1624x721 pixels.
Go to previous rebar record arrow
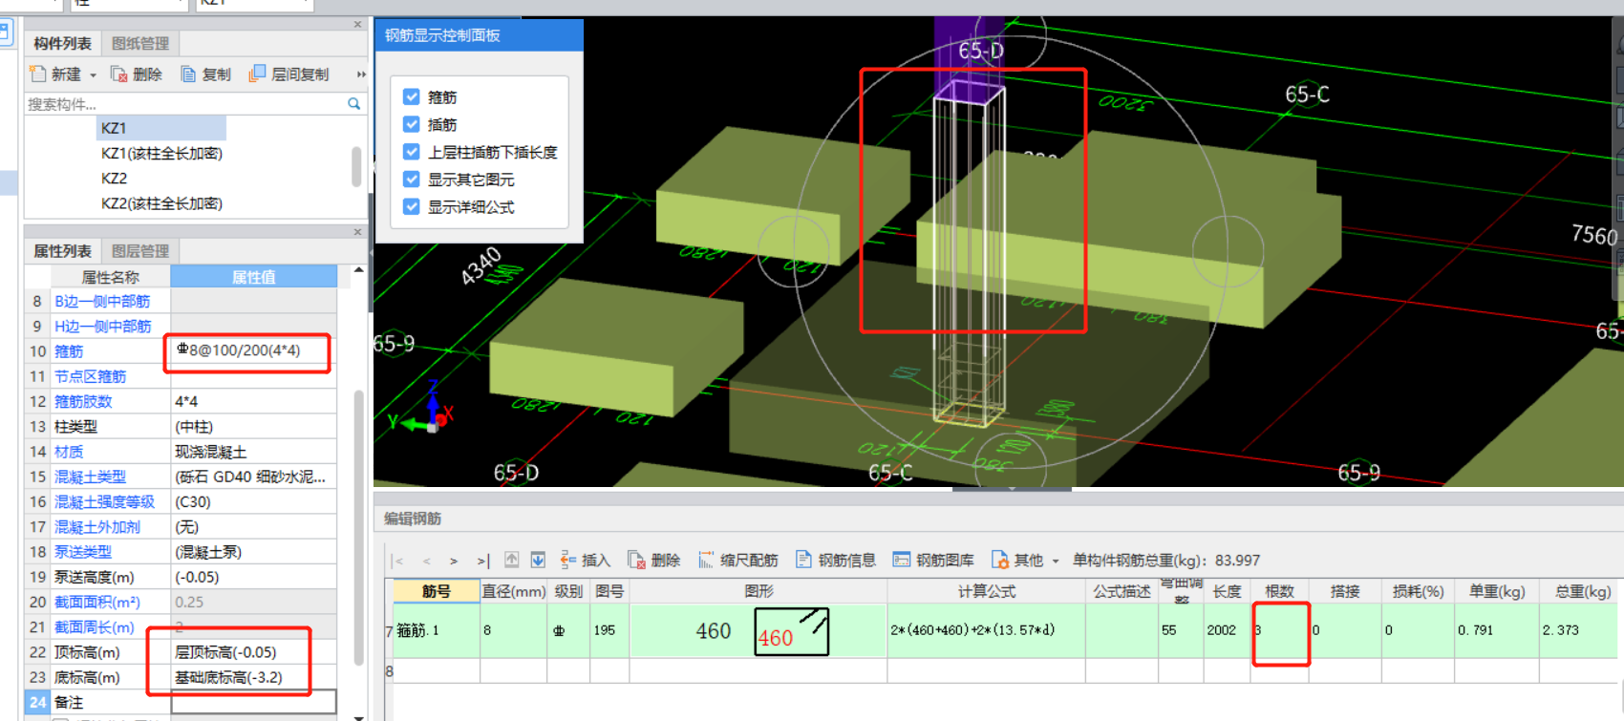pyautogui.click(x=426, y=561)
